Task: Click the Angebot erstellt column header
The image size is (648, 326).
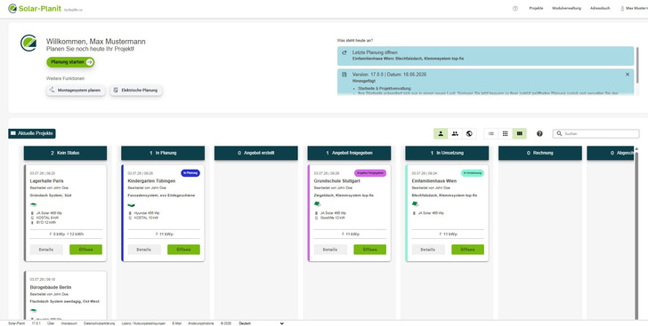Action: (x=255, y=153)
